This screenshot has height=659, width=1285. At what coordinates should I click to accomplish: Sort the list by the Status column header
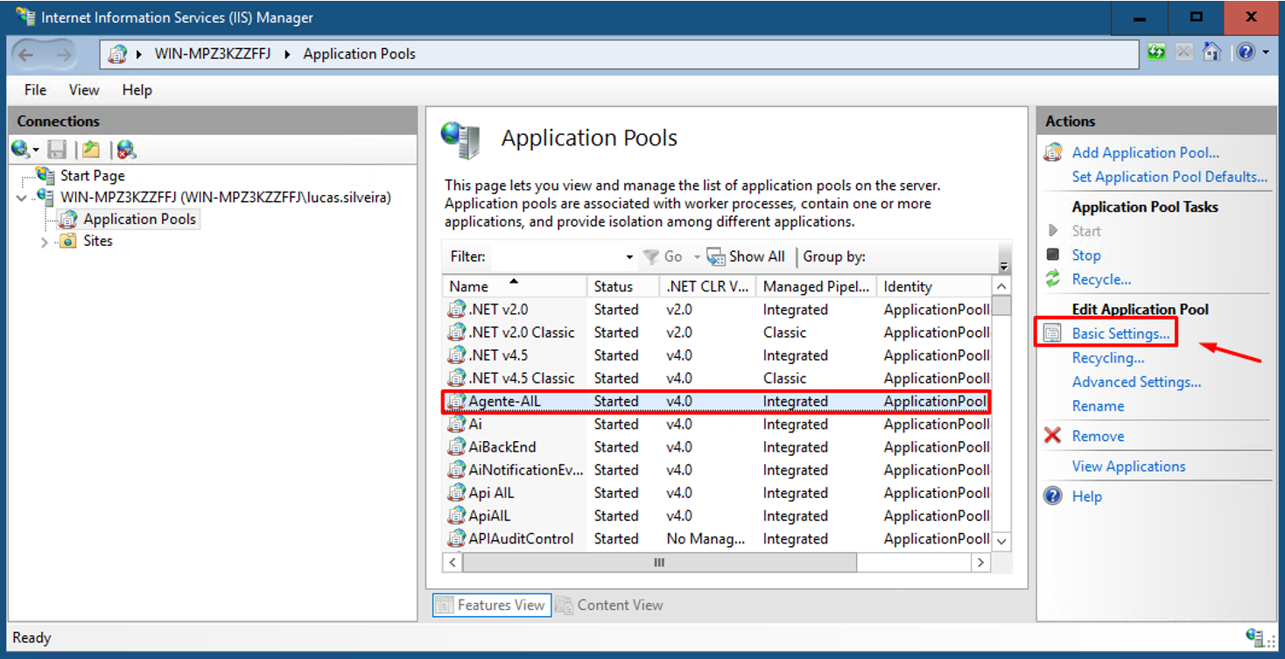tap(623, 286)
